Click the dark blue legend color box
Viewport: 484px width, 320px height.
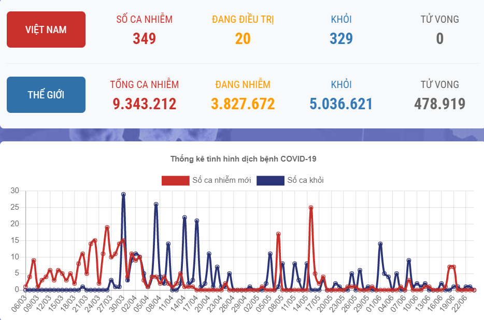click(x=271, y=180)
